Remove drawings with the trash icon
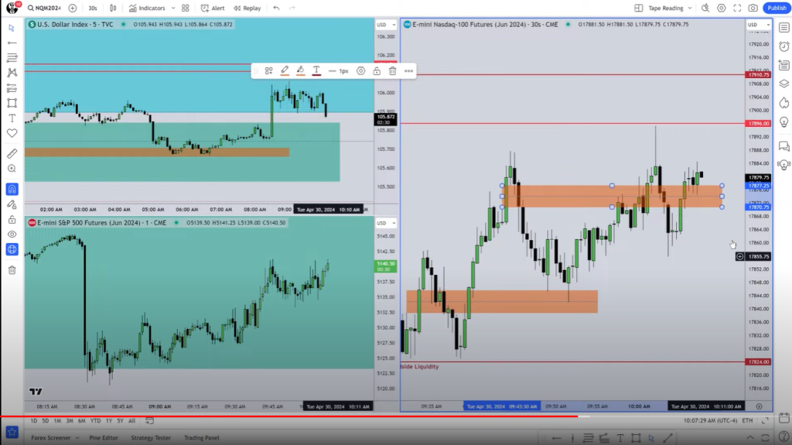 coord(12,270)
